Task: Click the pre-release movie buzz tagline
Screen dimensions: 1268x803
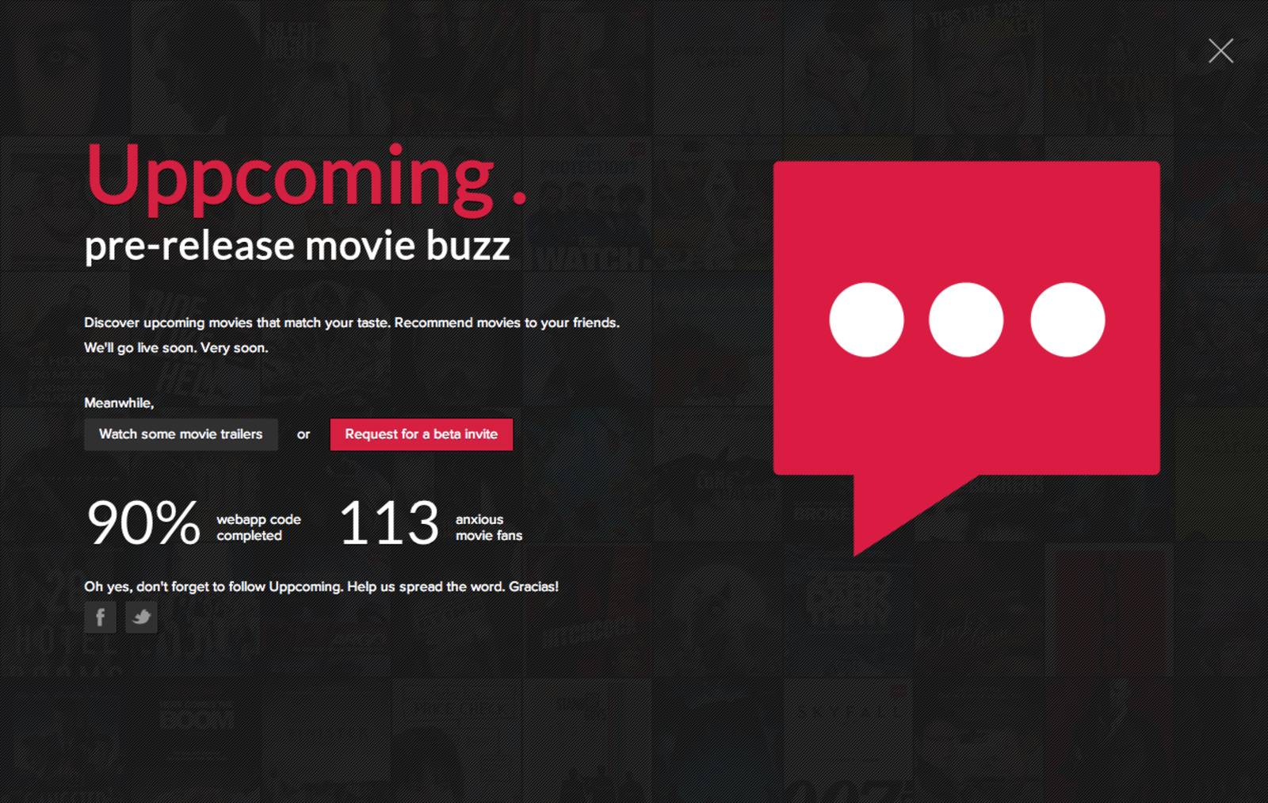Action: tap(296, 246)
